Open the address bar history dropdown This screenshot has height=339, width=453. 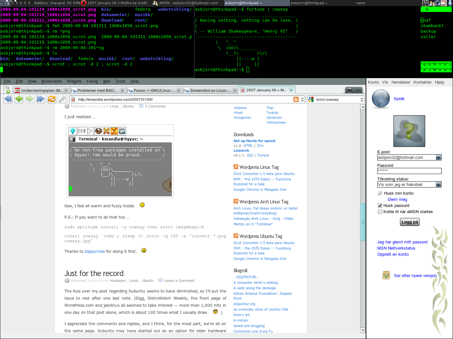[303, 99]
